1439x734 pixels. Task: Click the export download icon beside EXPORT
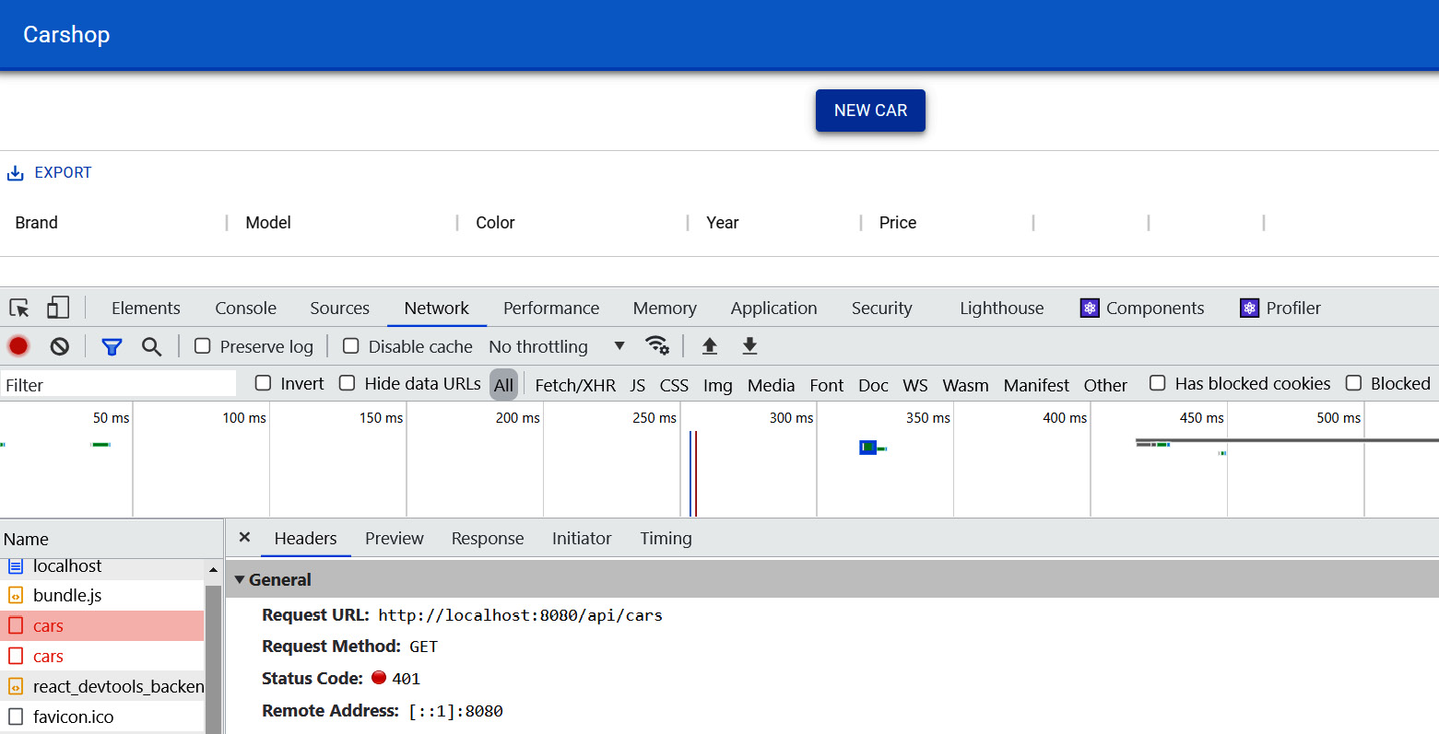16,173
